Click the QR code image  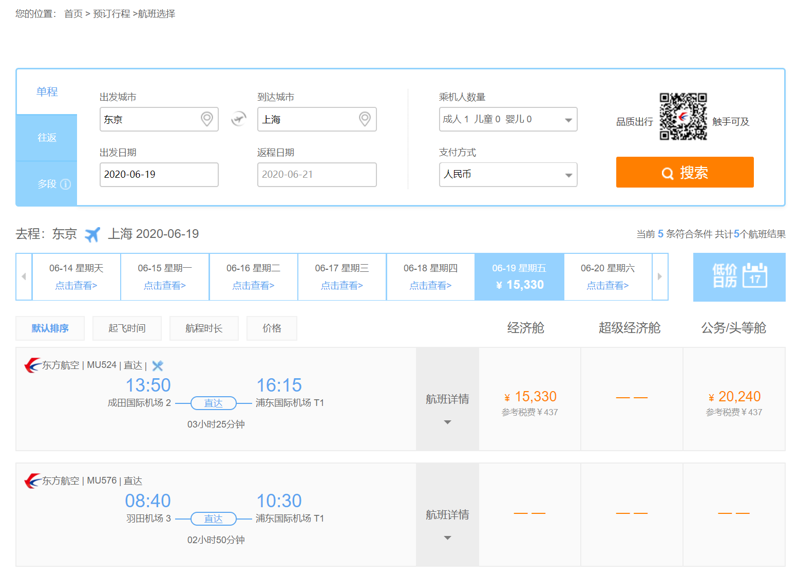[683, 117]
